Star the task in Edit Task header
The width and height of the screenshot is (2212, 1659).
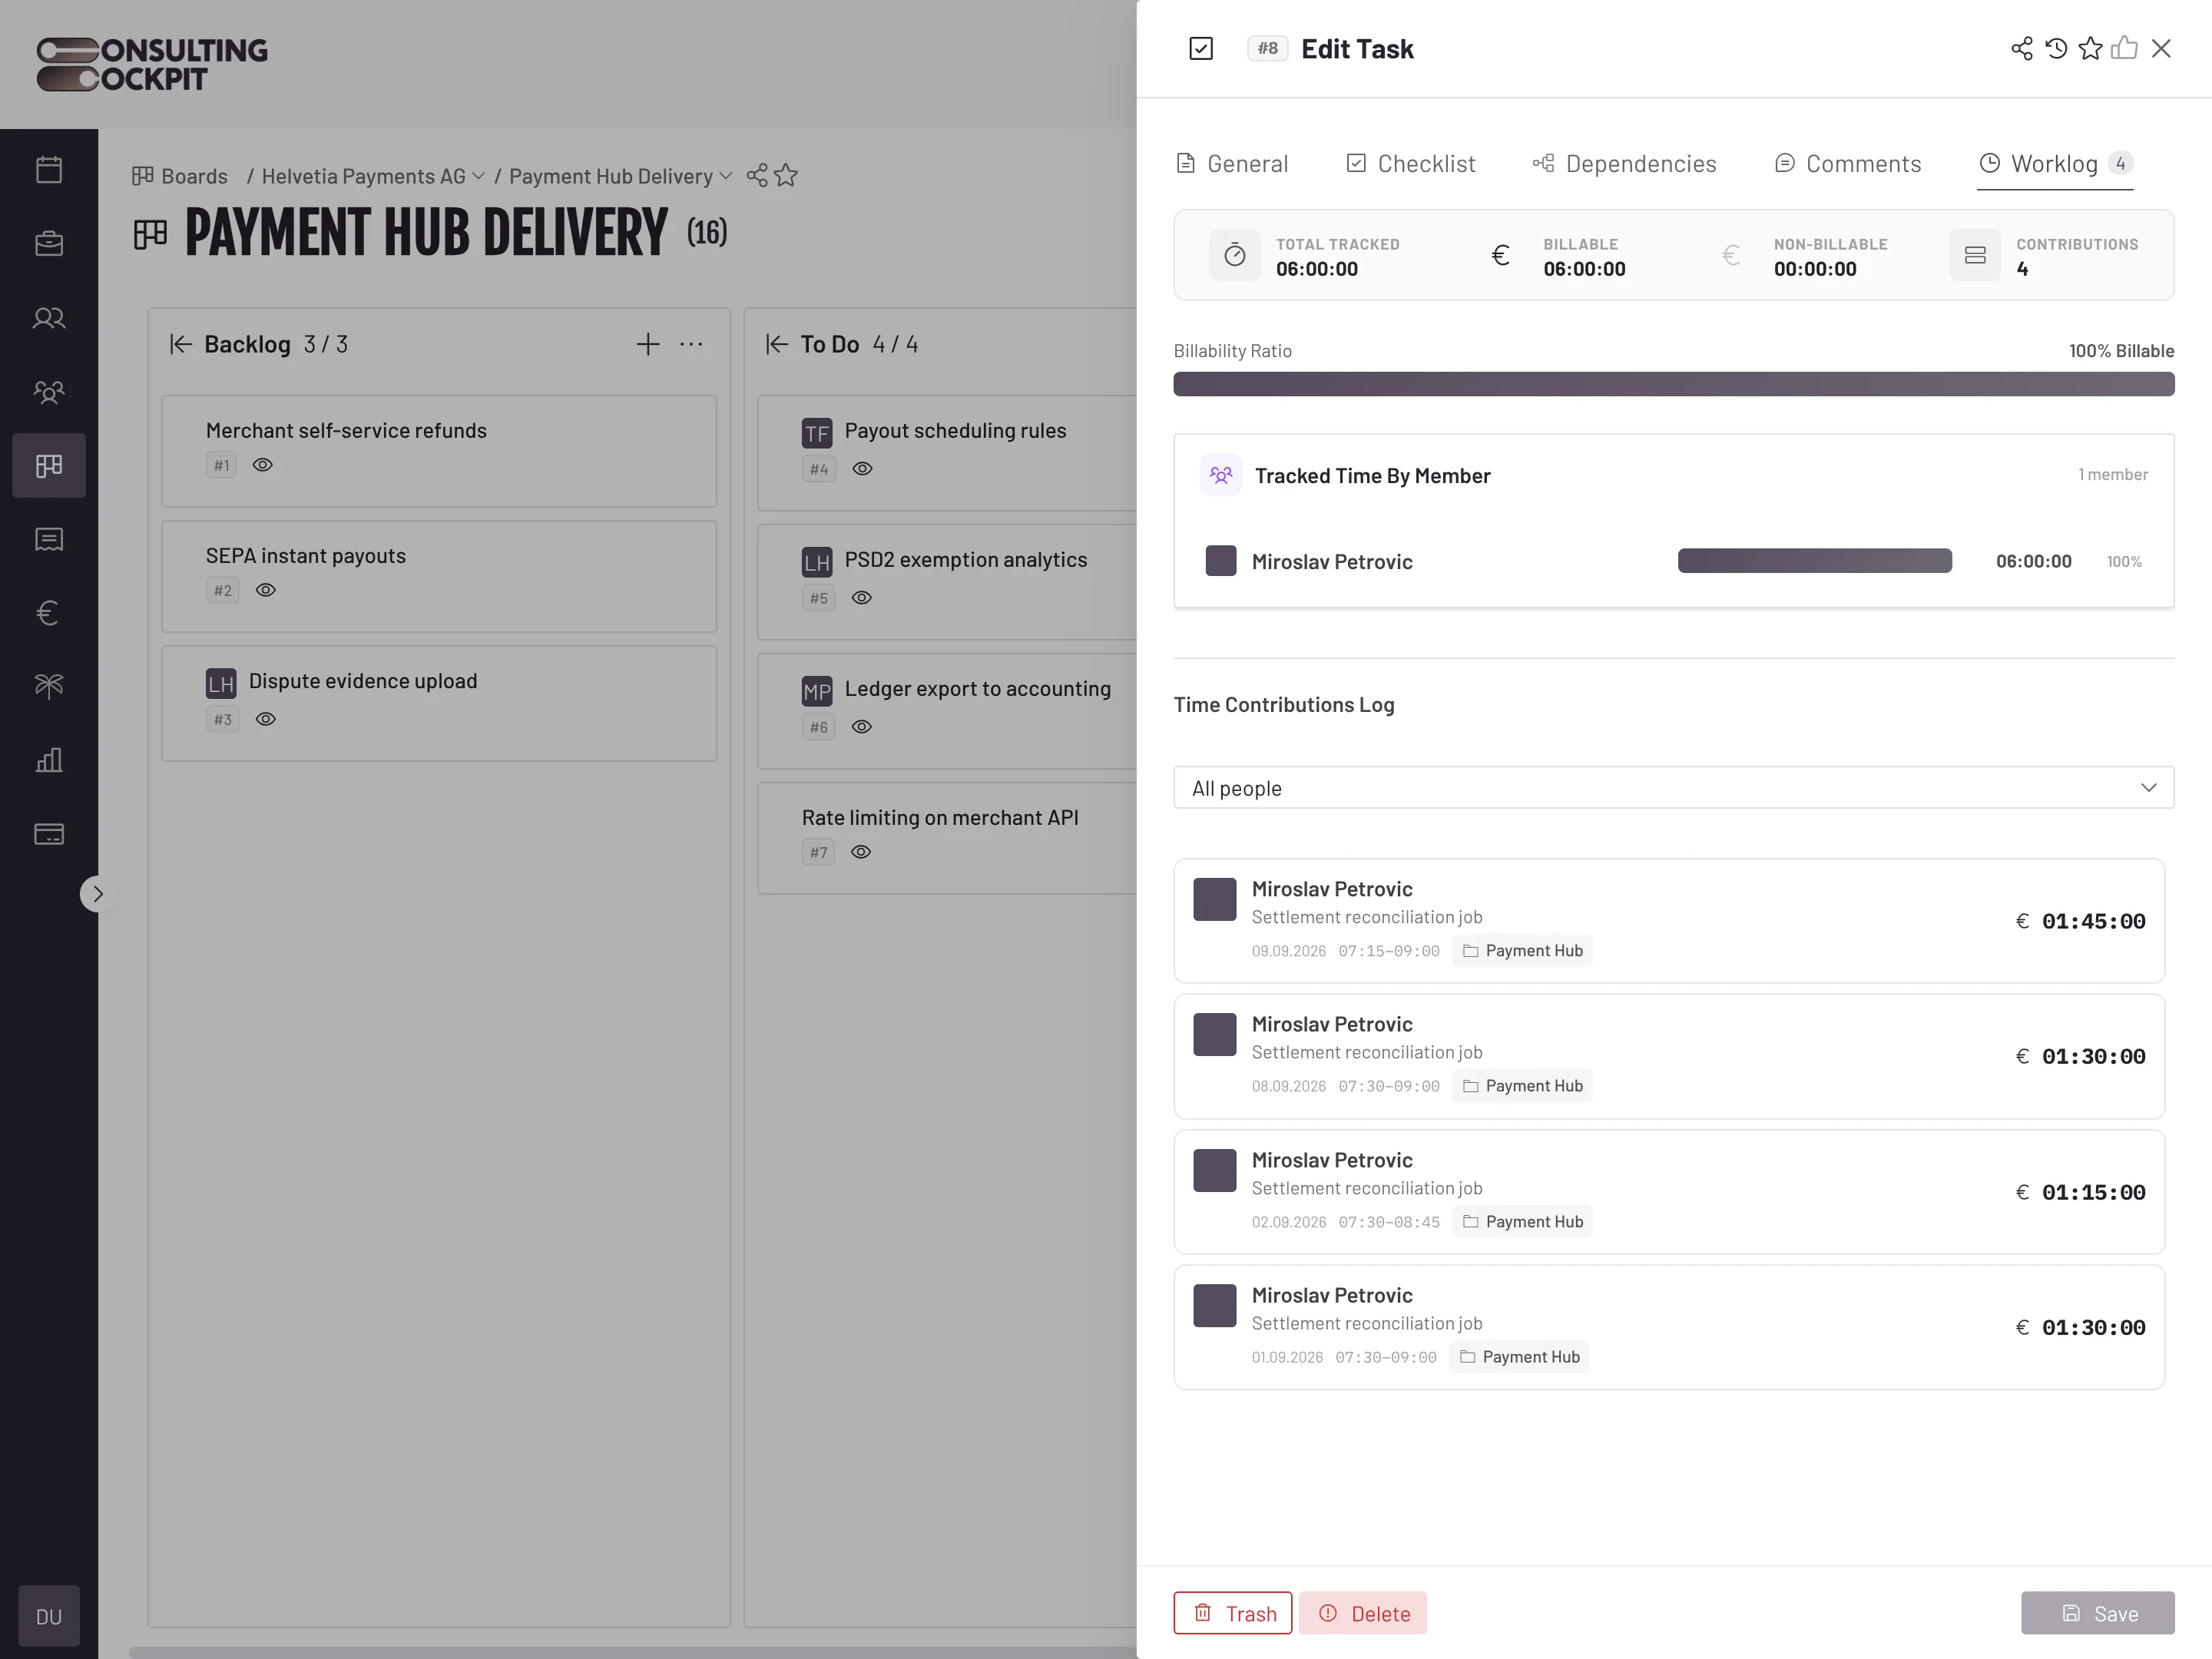point(2090,49)
